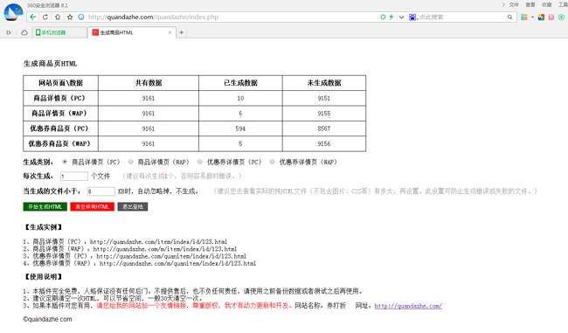Click the magnifier search icon
Viewport: 568px width, 333px height.
tap(509, 17)
